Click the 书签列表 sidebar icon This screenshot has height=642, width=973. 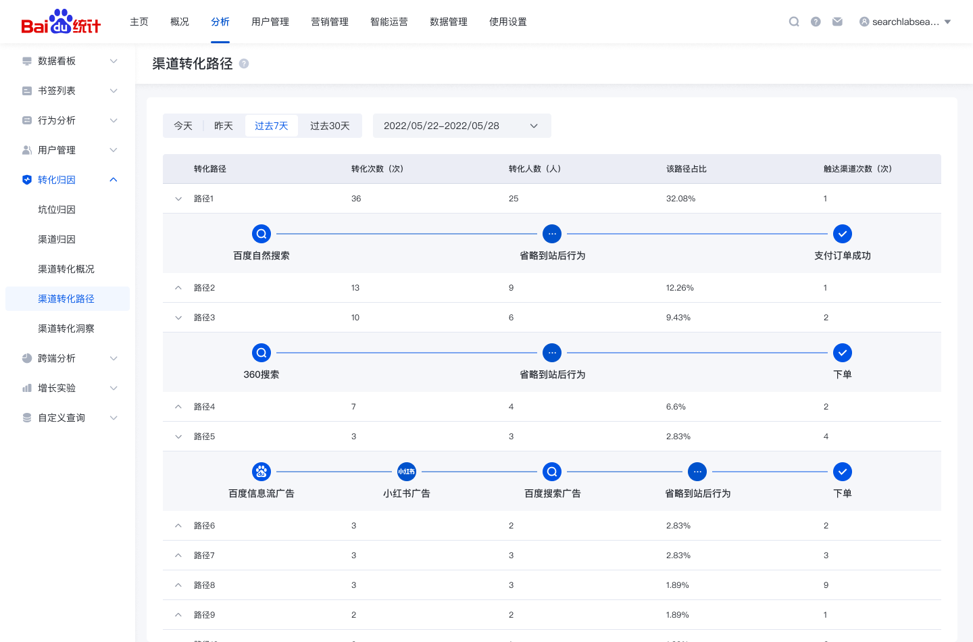[x=27, y=91]
